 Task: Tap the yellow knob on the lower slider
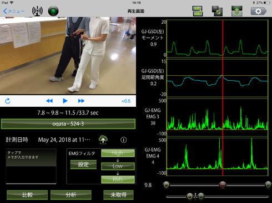tap(190, 196)
